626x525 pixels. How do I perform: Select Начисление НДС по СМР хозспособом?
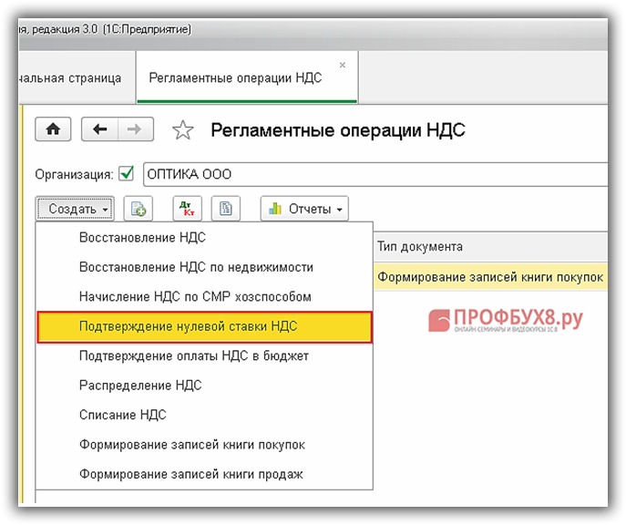195,296
